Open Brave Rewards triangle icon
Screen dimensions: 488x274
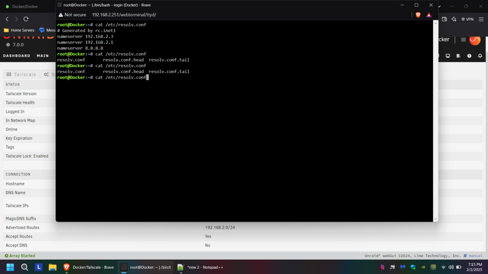point(429,15)
